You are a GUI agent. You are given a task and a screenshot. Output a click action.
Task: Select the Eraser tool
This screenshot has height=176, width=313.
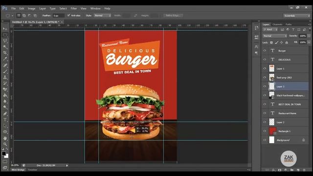[x=5, y=89]
